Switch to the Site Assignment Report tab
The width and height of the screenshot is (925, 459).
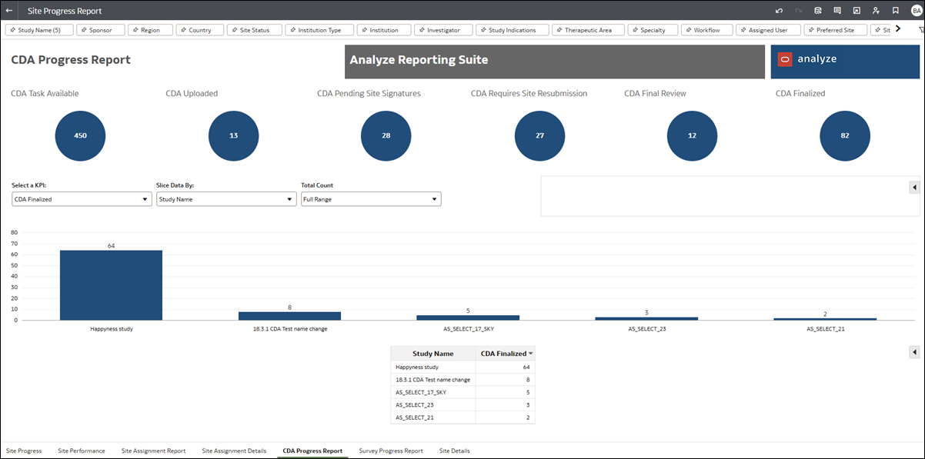coord(153,451)
